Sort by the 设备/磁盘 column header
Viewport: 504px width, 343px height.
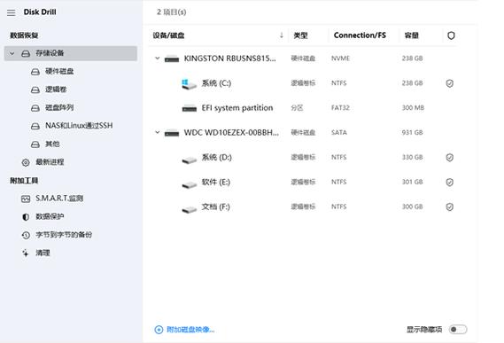(x=168, y=35)
